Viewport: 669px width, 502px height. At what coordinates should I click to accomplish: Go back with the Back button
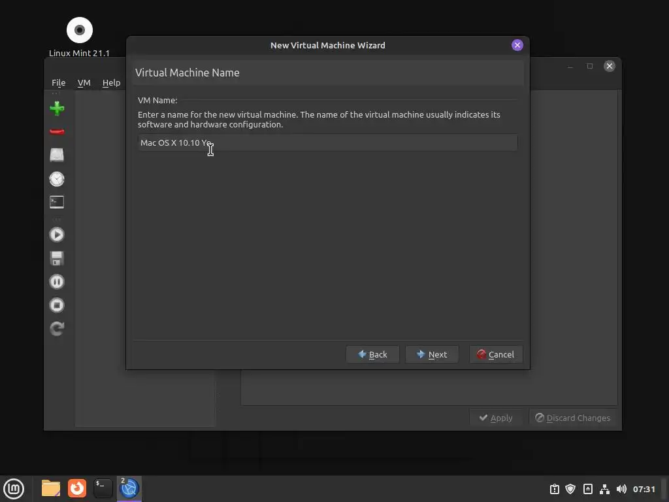coord(372,354)
